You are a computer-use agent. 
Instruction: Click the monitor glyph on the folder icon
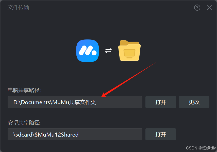129,54
